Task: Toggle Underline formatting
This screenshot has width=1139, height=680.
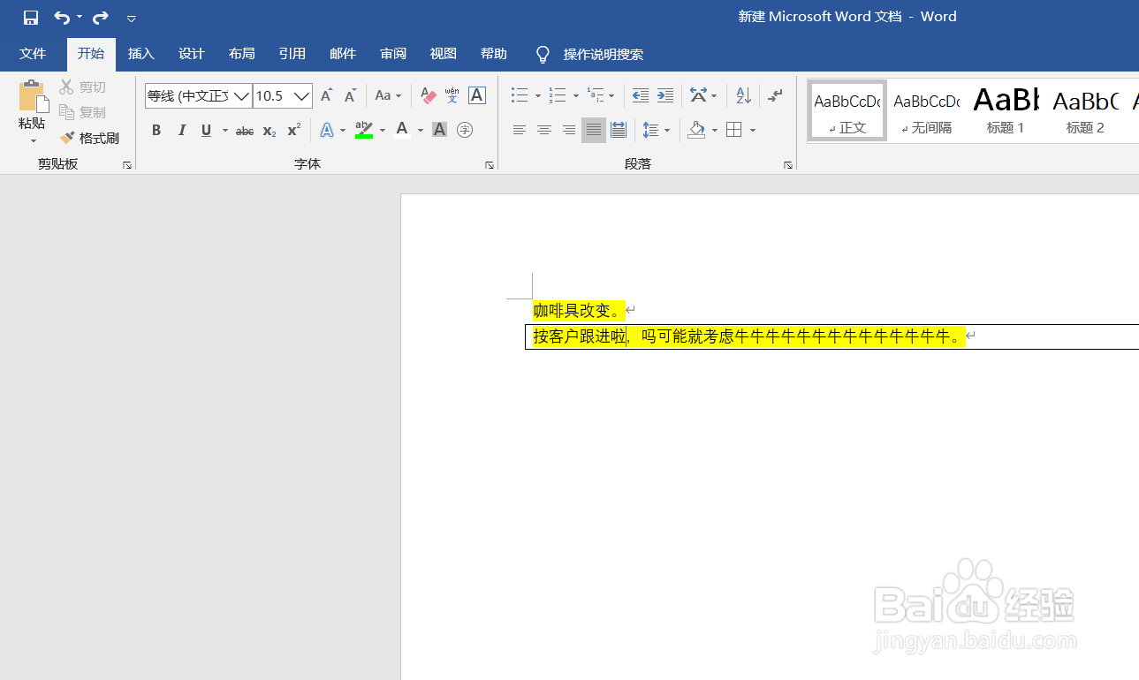Action: [206, 131]
